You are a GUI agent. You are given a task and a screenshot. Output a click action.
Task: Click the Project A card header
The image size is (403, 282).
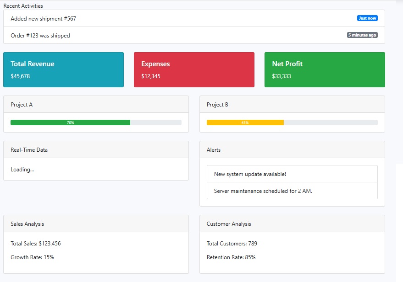tap(96, 105)
